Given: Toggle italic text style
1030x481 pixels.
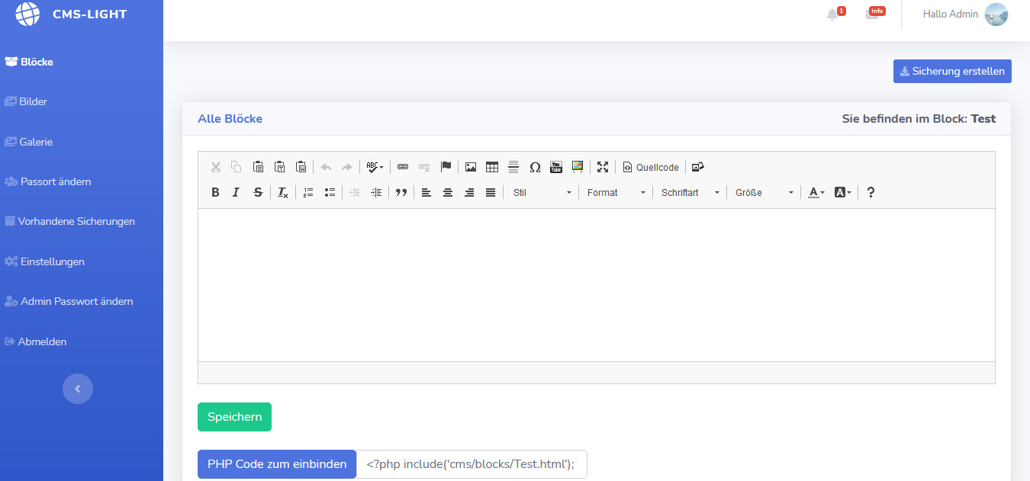Looking at the screenshot, I should (237, 192).
